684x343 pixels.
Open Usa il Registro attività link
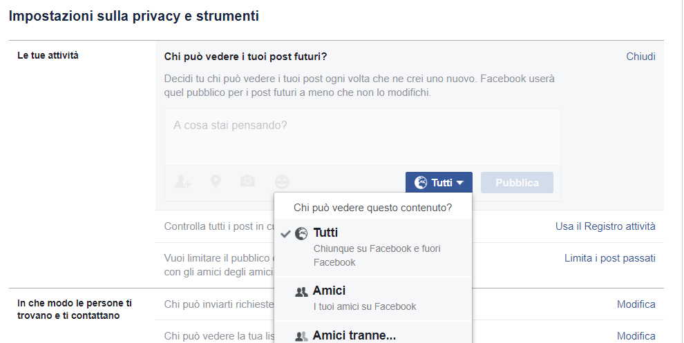coord(605,226)
